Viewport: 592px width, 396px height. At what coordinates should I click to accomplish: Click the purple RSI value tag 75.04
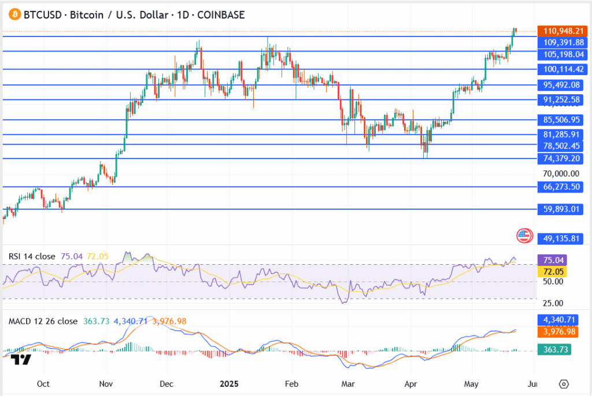(551, 261)
